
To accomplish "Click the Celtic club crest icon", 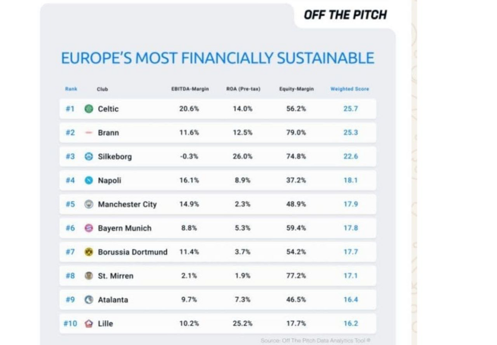I will 89,109.
